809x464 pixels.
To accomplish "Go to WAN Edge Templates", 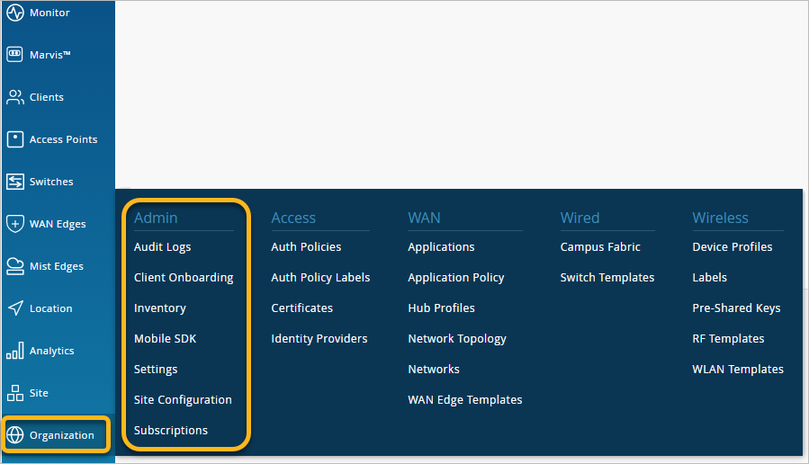I will pos(464,400).
